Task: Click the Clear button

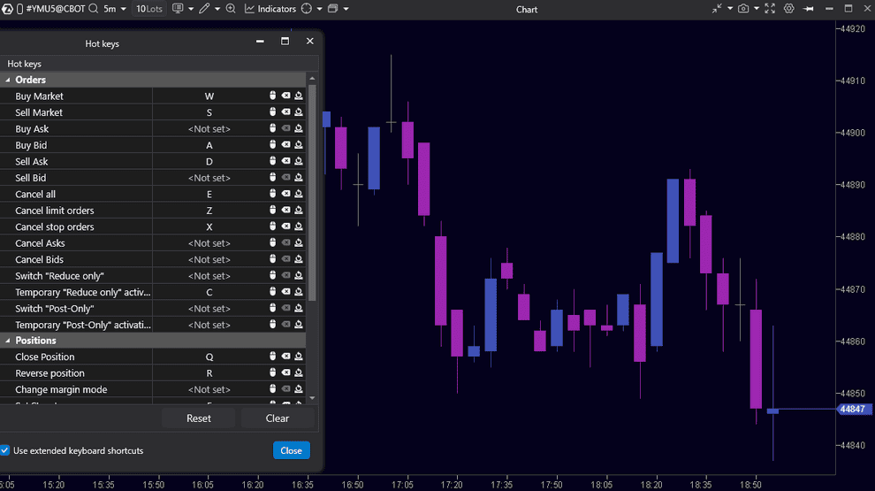Action: (x=278, y=418)
